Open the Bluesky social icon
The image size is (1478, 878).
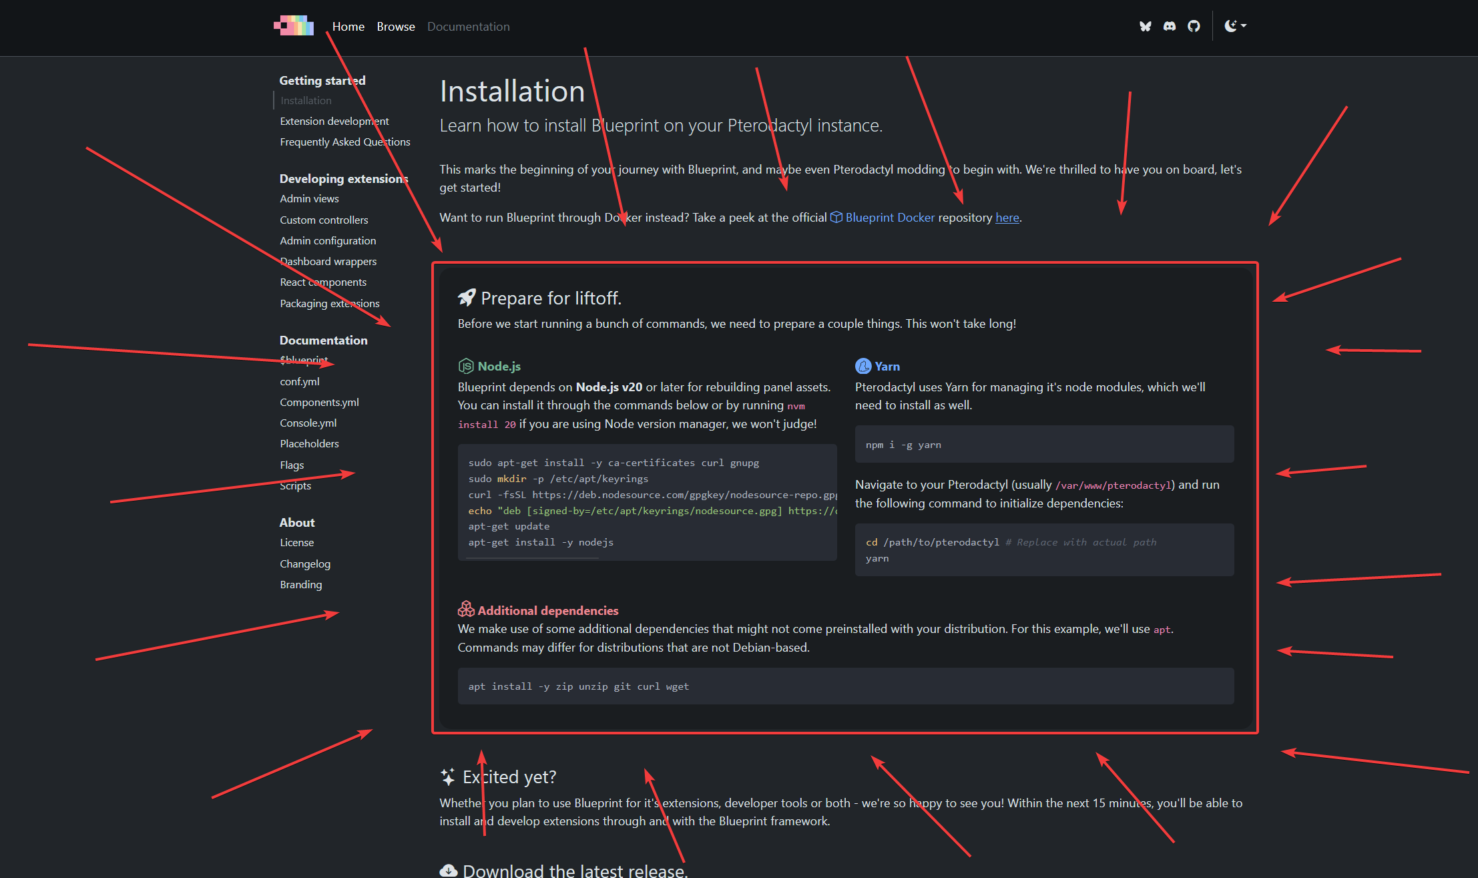1146,26
